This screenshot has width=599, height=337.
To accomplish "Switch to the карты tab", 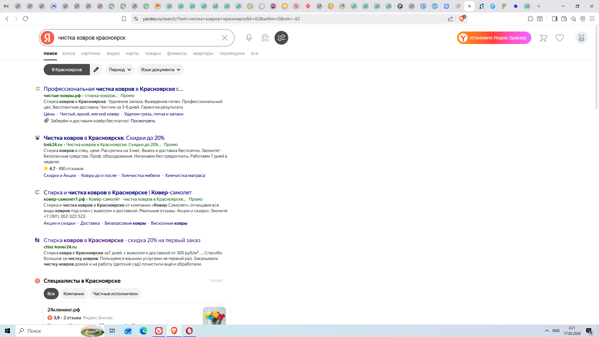I will tap(132, 53).
